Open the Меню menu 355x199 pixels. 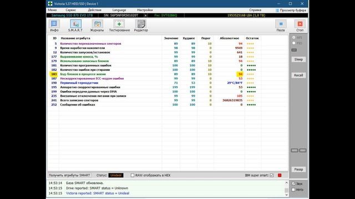[x=52, y=10]
